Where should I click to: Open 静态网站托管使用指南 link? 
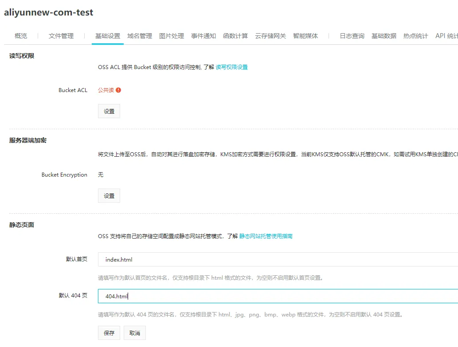[266, 236]
